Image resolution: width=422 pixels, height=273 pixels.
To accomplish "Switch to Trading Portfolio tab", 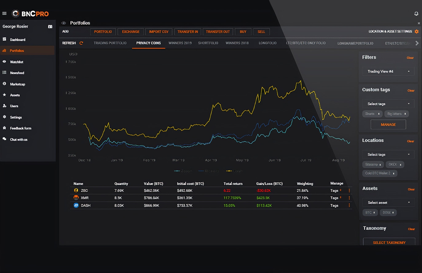I will [x=110, y=43].
